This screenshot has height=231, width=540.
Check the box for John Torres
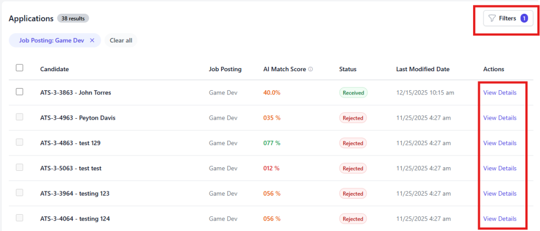(20, 92)
